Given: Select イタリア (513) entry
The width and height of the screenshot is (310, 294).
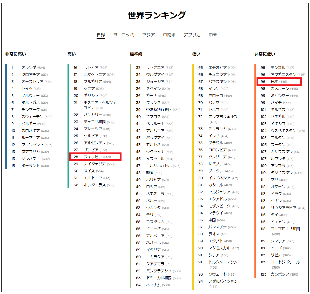Looking at the screenshot, I should tap(158, 250).
